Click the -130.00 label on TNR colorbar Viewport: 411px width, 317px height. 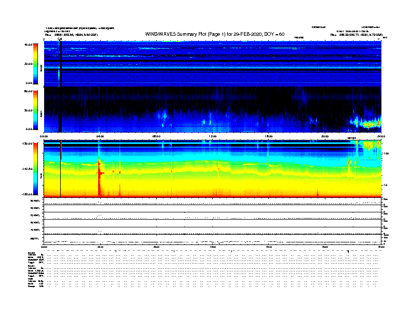tap(28, 143)
